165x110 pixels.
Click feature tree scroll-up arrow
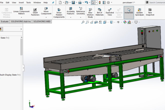pyautogui.click(x=21, y=37)
